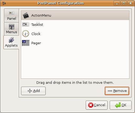The image size is (135, 113).
Task: Click the Applets tab plug icon
Action: [11, 40]
